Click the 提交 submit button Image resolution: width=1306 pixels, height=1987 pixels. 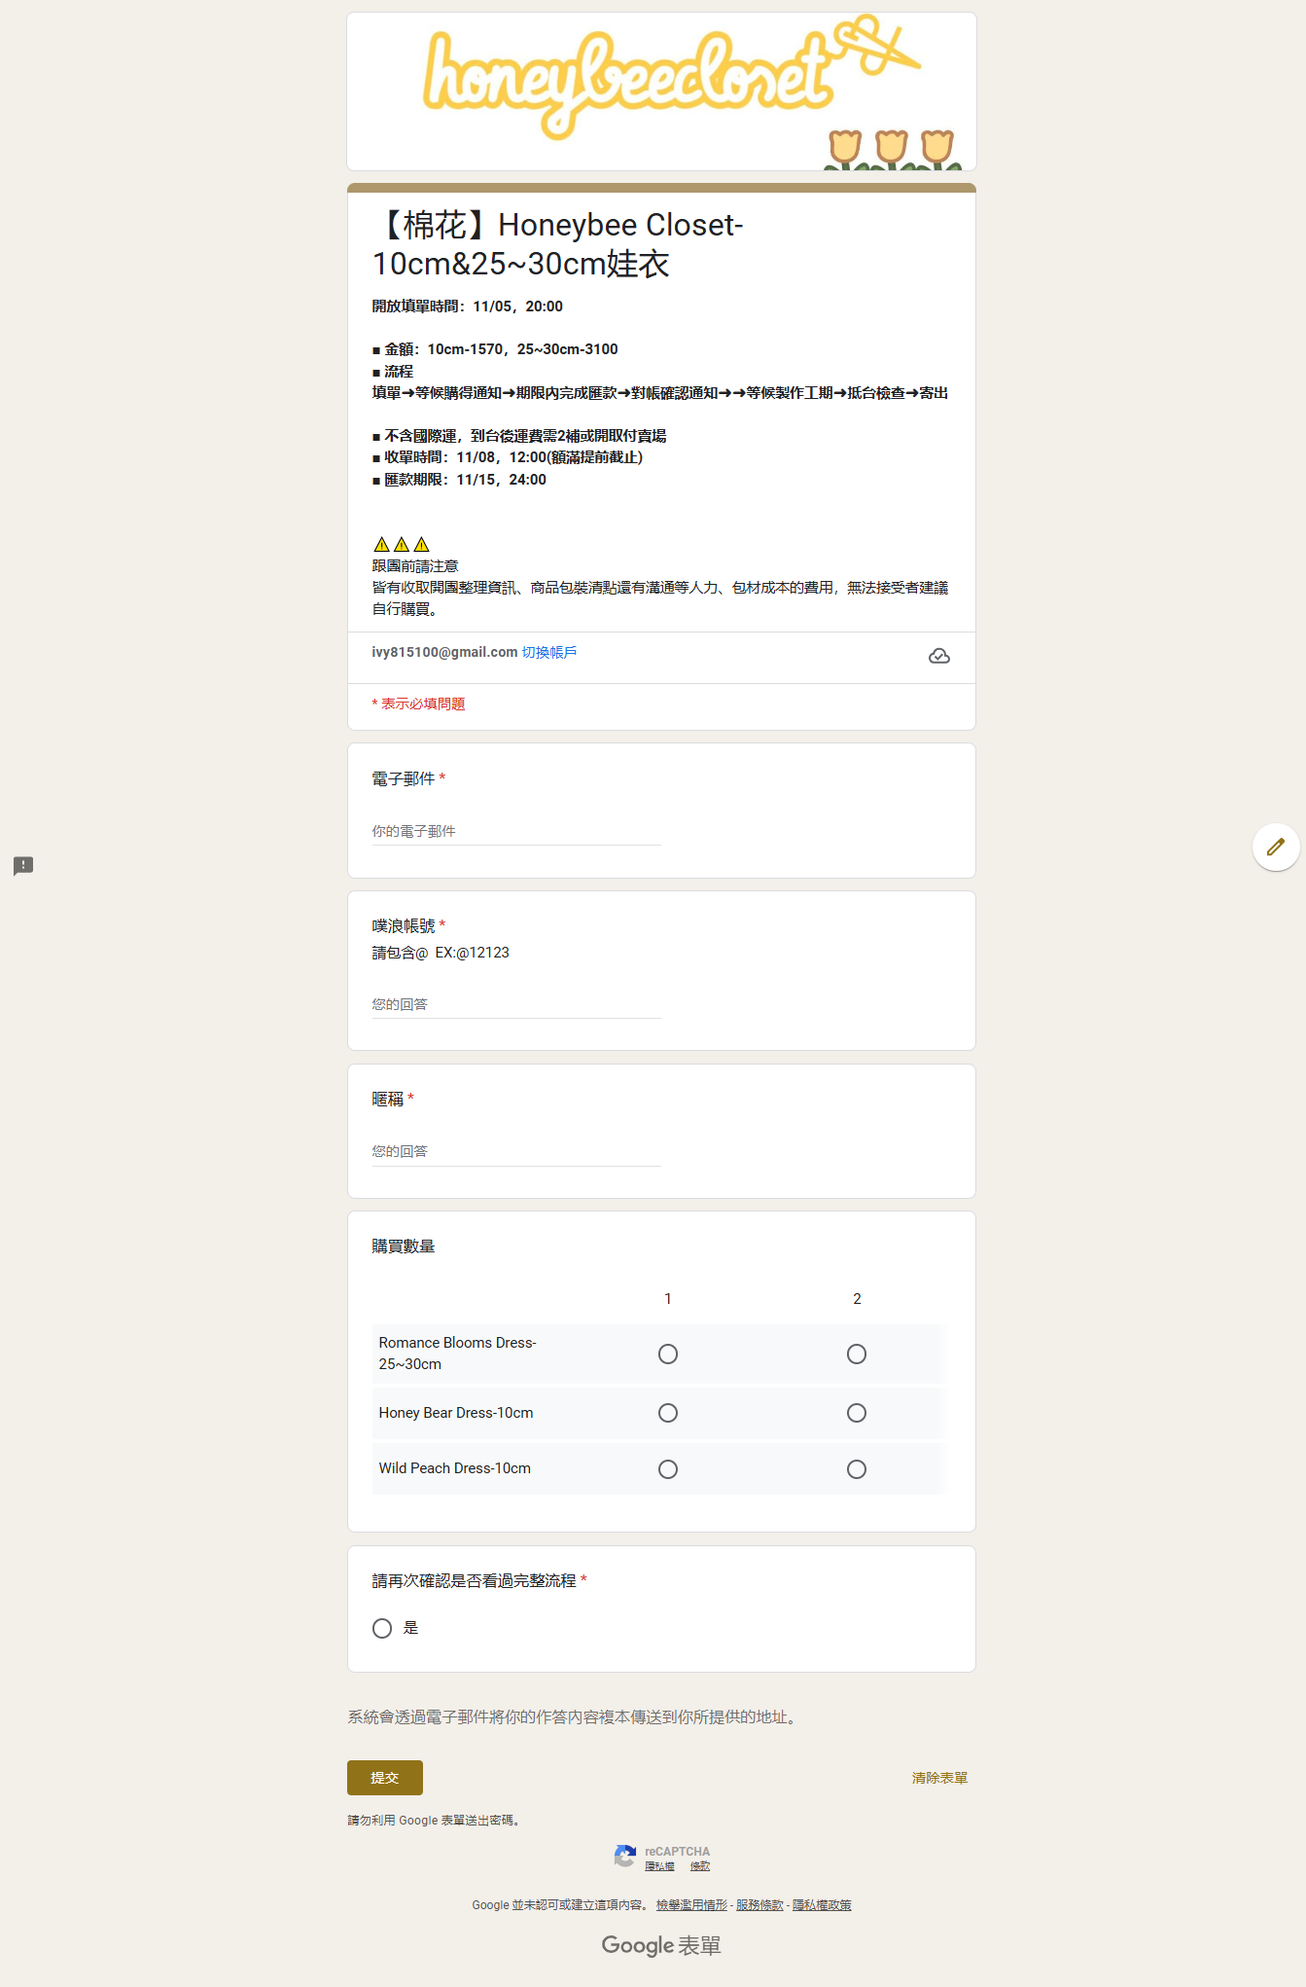coord(385,1778)
